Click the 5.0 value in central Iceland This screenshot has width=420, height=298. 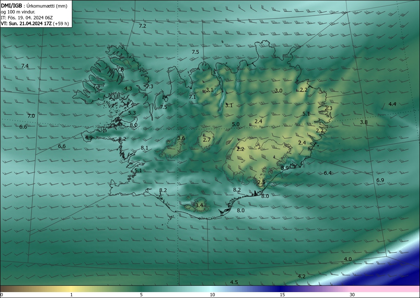point(236,124)
